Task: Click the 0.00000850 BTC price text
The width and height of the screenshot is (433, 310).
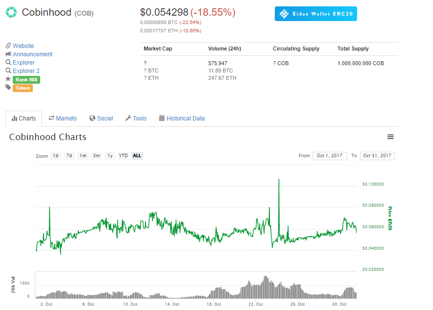Action: [159, 23]
